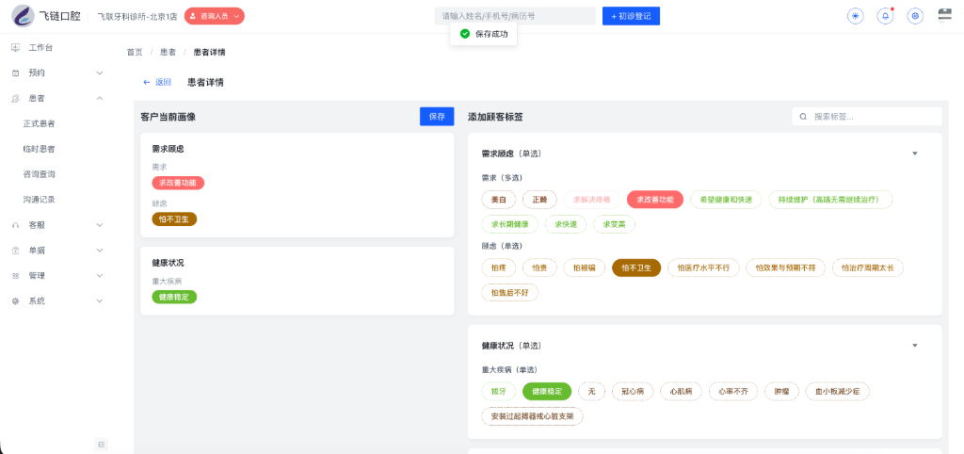Click 怕不卫生 tag in 客户当前画像 panel
Screen dimensions: 964x454
(x=174, y=219)
